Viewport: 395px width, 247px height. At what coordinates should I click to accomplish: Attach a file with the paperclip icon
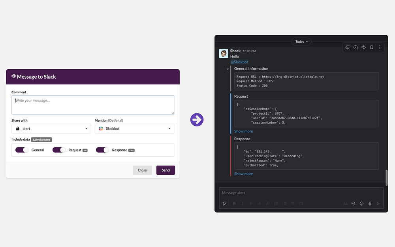point(370,204)
